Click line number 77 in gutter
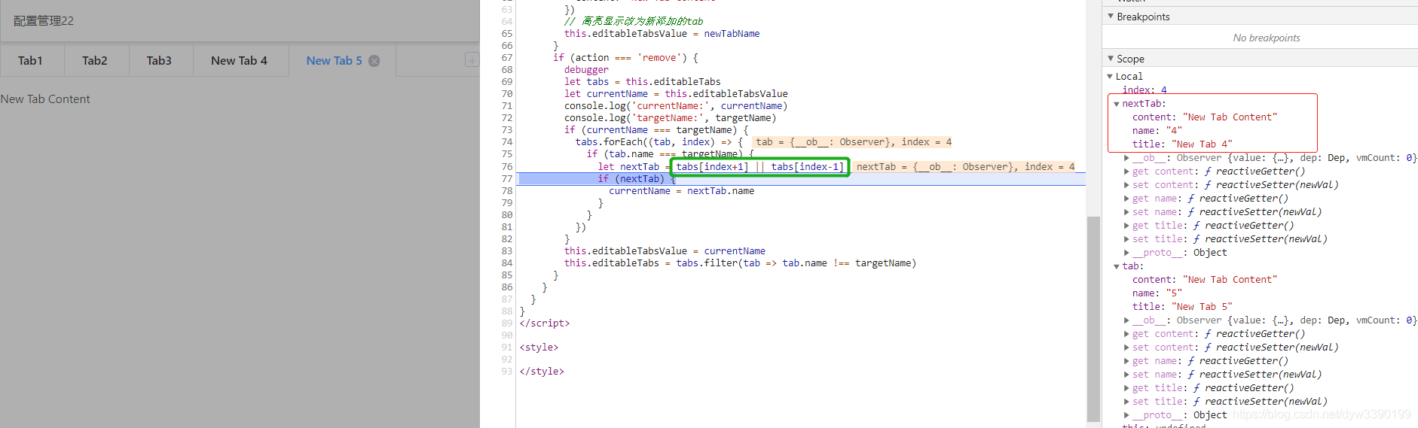 pyautogui.click(x=507, y=179)
